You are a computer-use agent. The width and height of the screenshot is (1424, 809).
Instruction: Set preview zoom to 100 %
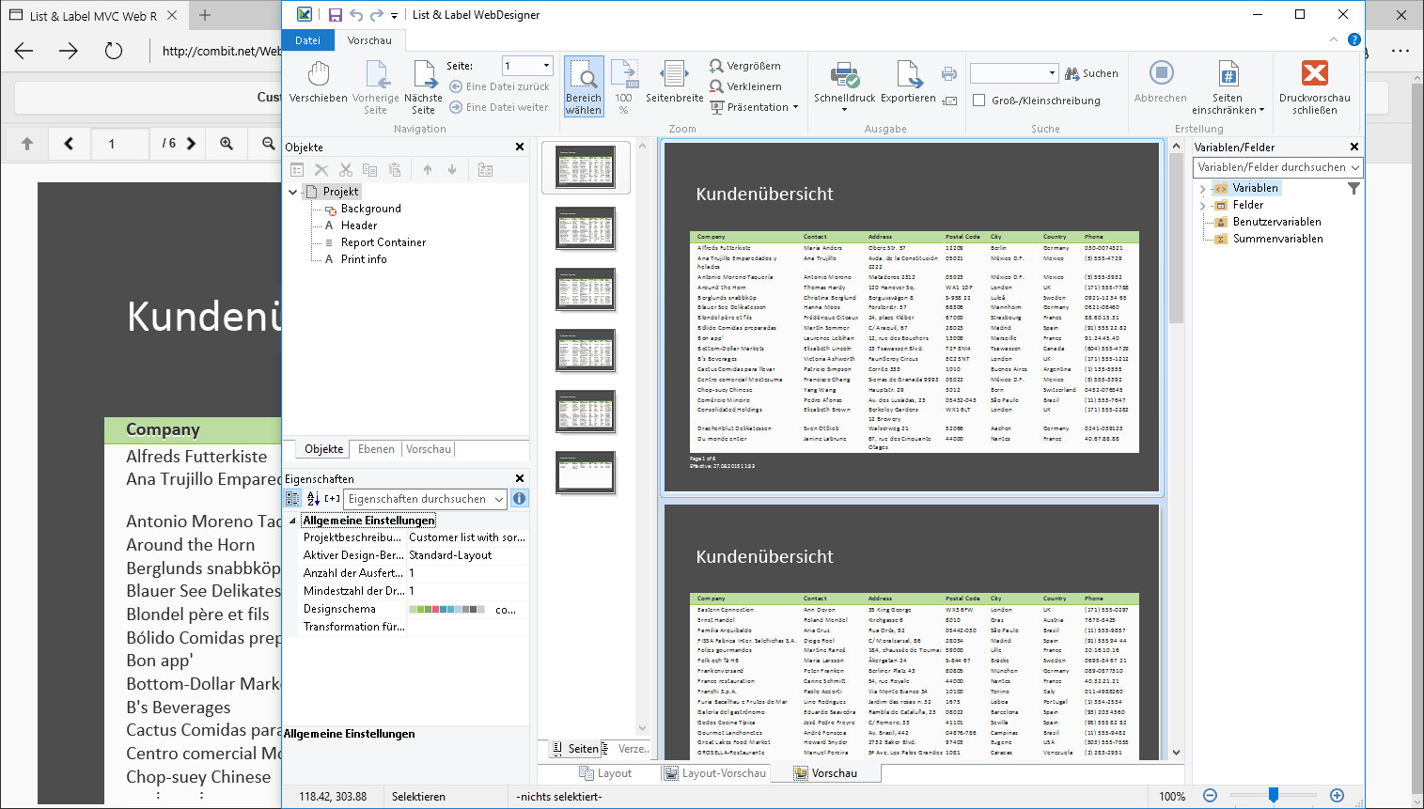624,86
